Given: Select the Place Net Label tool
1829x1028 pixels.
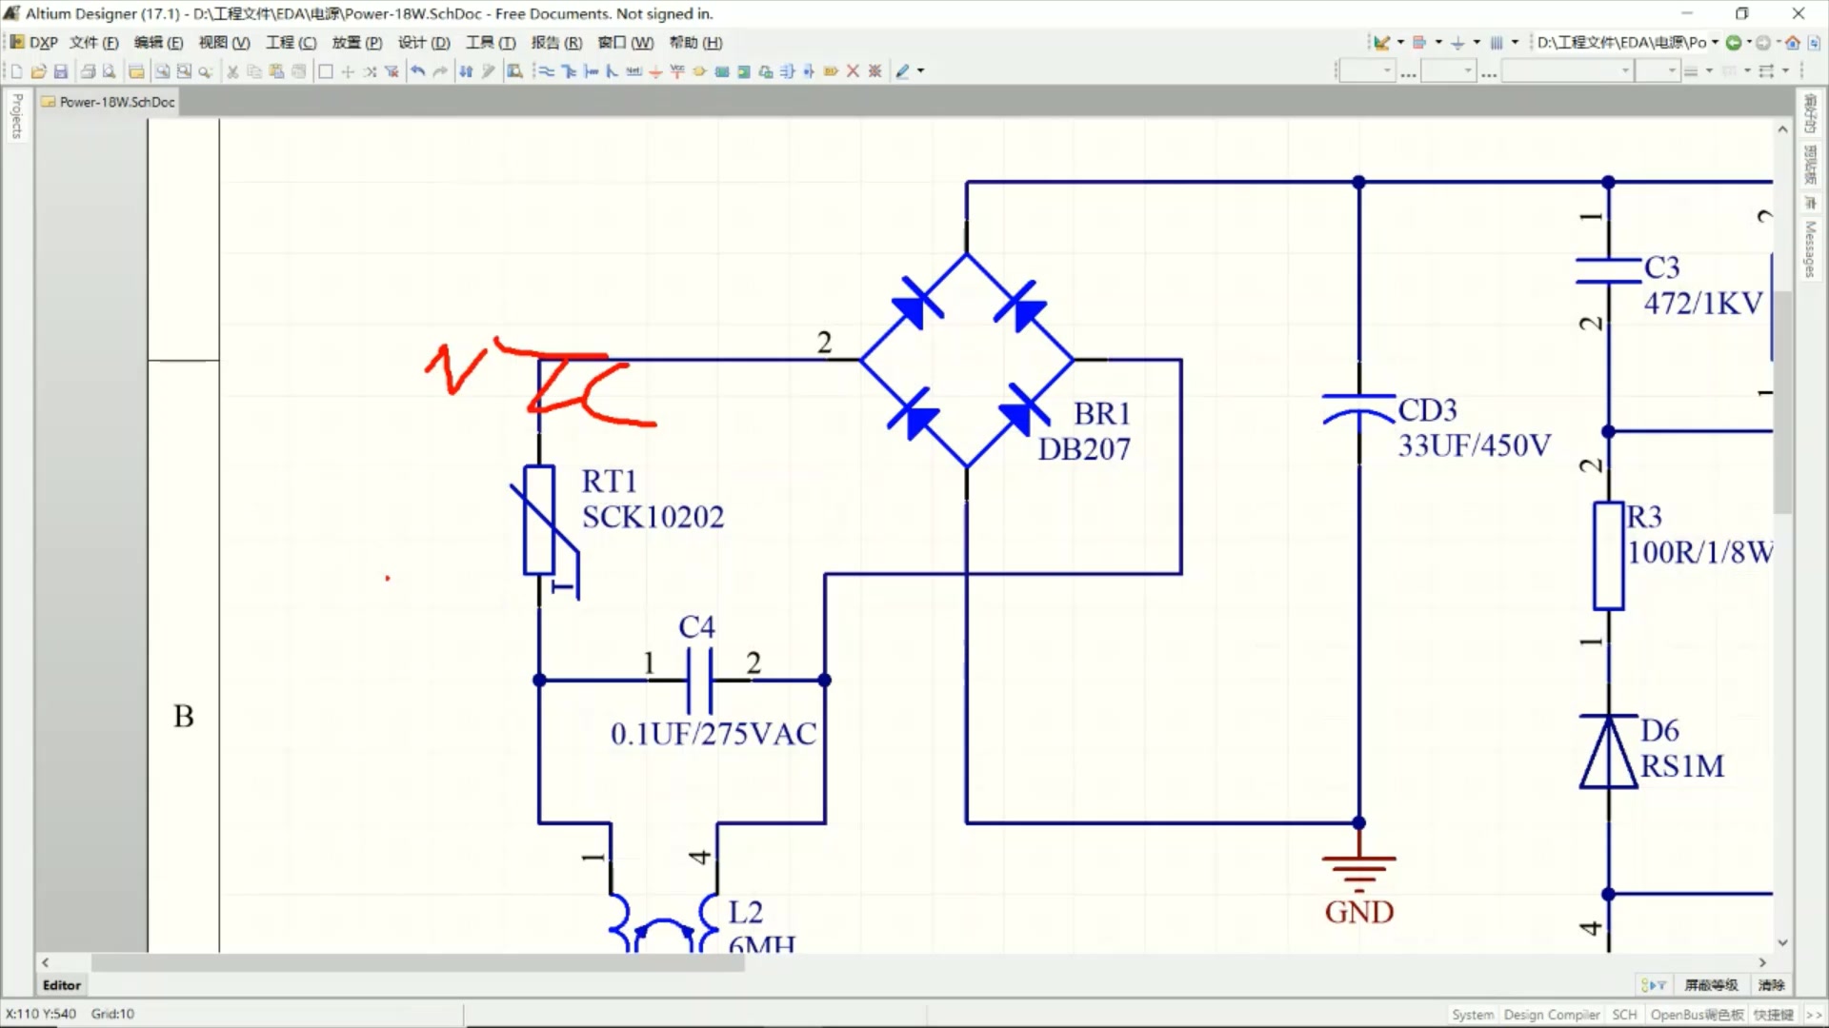Looking at the screenshot, I should coord(633,71).
